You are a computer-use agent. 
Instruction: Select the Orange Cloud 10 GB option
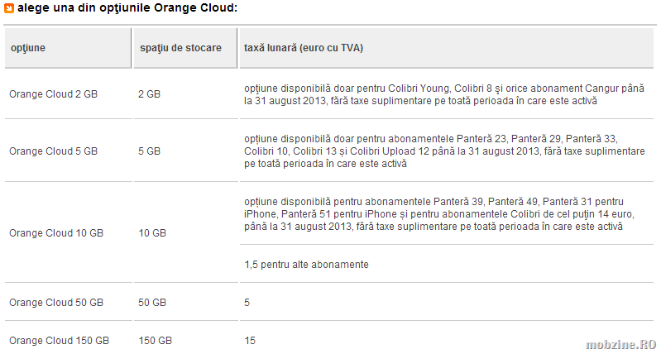56,233
